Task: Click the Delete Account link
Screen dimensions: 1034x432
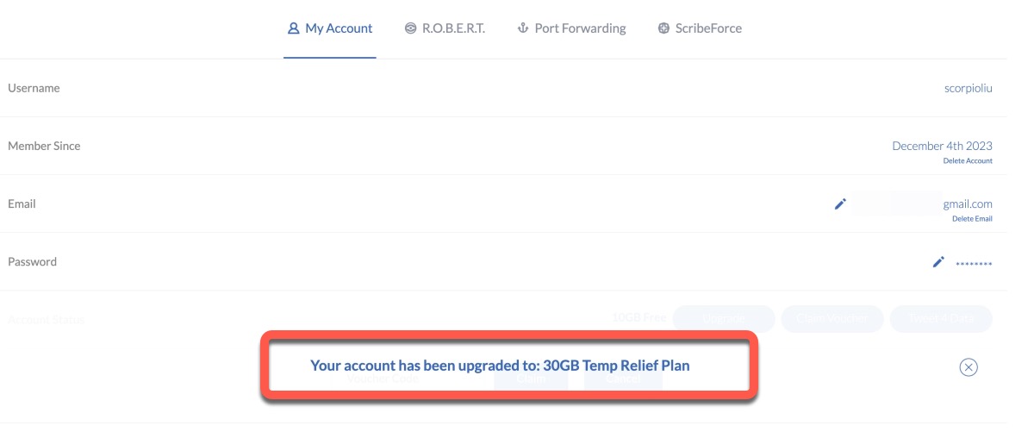Action: [x=967, y=161]
